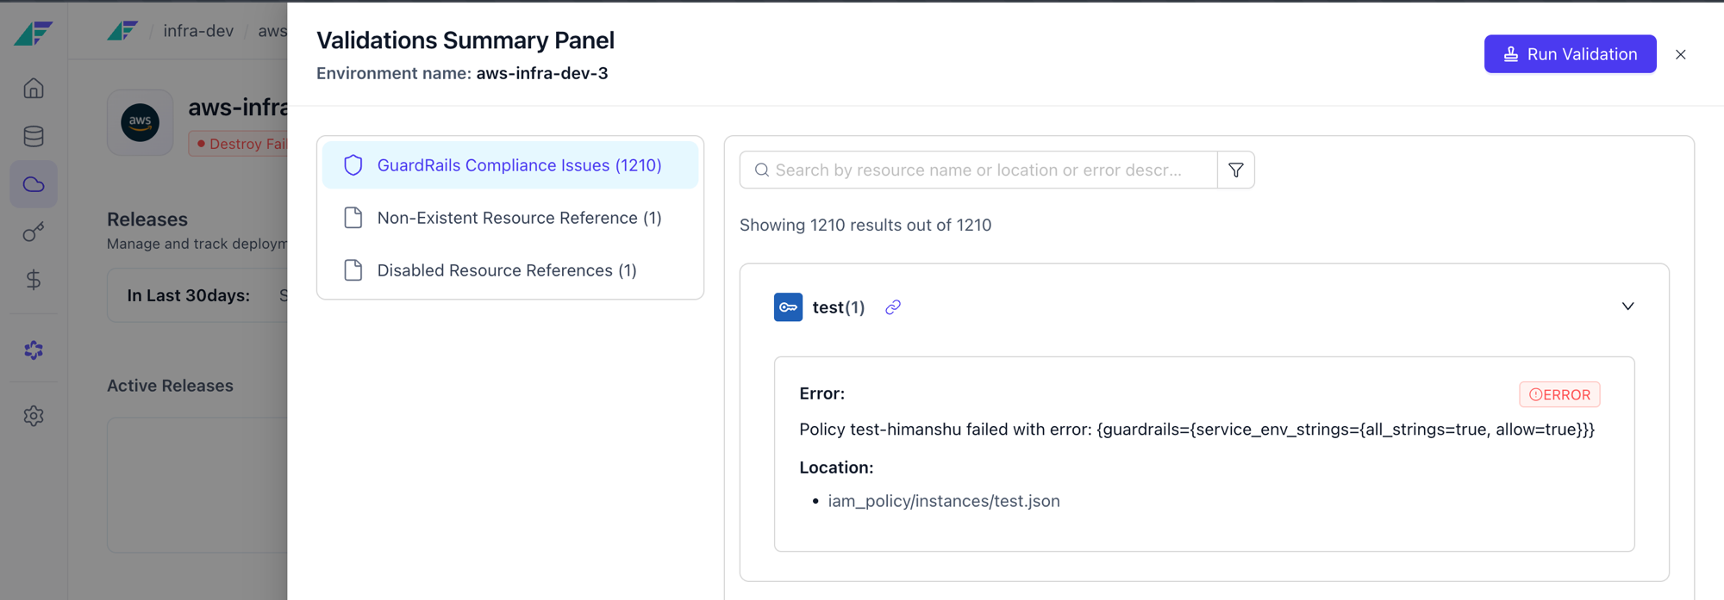Open the filter icon beside search
Viewport: 1724px width, 600px height.
[1235, 170]
